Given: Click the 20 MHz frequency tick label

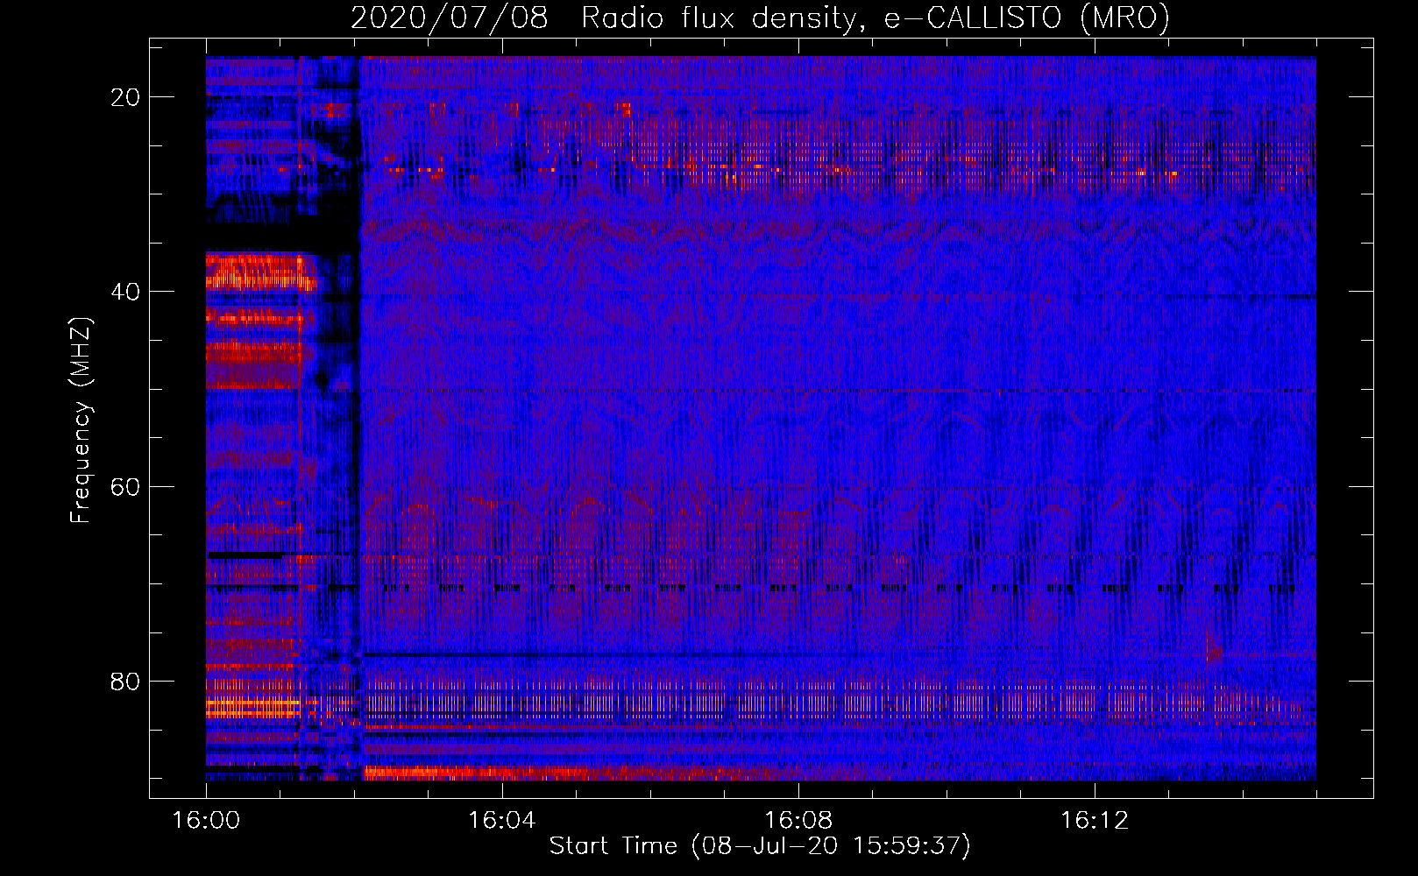Looking at the screenshot, I should click(125, 97).
